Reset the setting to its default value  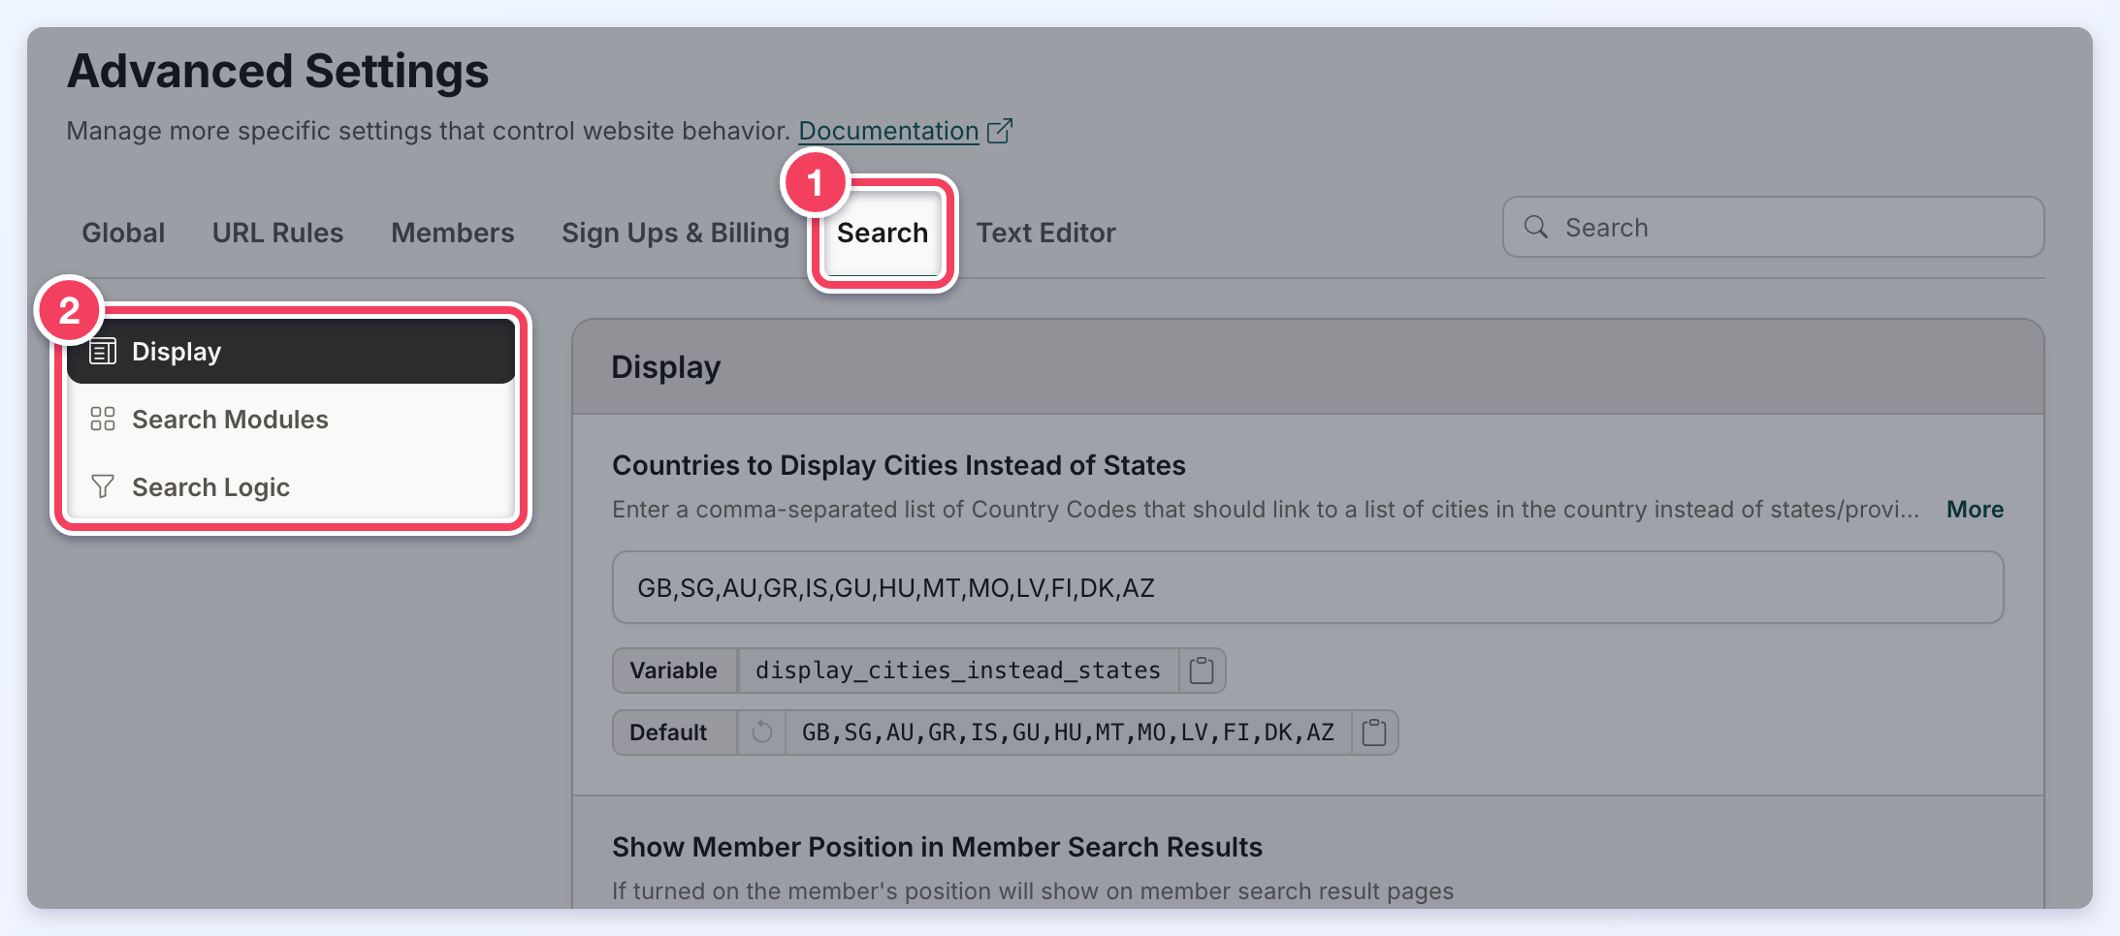(762, 733)
